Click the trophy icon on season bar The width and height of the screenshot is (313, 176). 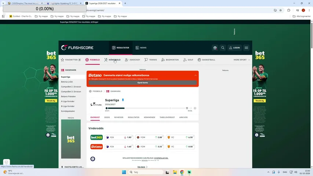[187, 108]
